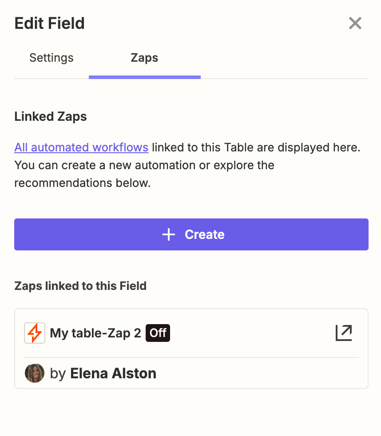This screenshot has height=436, width=381.
Task: Close the Edit Field panel
Action: [x=355, y=23]
